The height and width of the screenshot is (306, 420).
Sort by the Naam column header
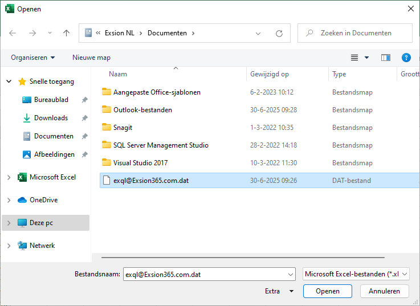point(118,74)
